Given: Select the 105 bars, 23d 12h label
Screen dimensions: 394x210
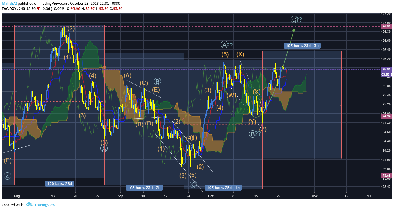Looking at the screenshot, I should pyautogui.click(x=144, y=188).
